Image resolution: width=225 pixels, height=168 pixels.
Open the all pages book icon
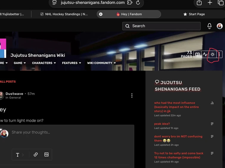[x=198, y=54]
